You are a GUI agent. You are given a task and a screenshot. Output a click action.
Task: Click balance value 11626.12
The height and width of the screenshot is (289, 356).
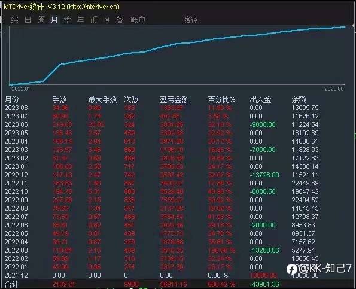(305, 116)
